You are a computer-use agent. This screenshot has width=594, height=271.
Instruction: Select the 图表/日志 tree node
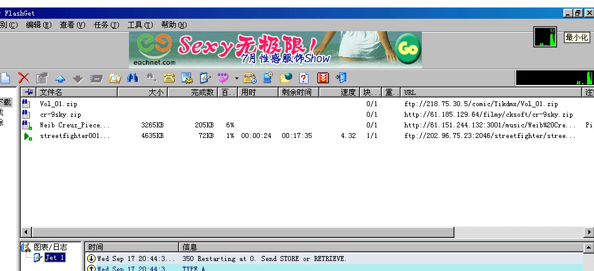point(50,247)
